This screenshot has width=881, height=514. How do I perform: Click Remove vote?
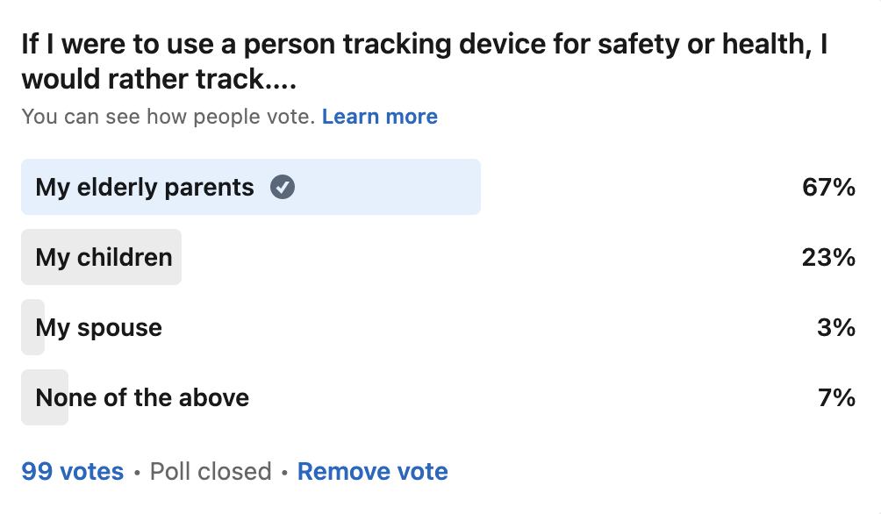(x=373, y=471)
